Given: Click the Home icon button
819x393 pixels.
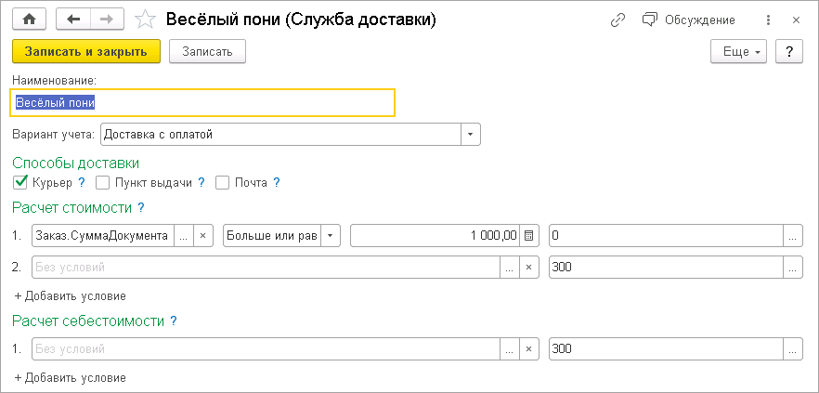Looking at the screenshot, I should [29, 19].
